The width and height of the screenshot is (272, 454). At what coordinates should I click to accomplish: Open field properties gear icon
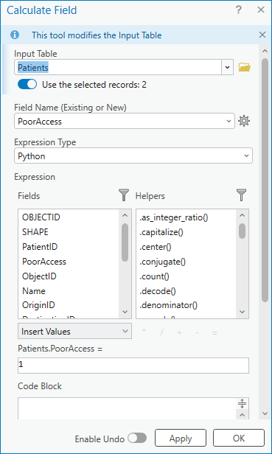[x=244, y=121]
